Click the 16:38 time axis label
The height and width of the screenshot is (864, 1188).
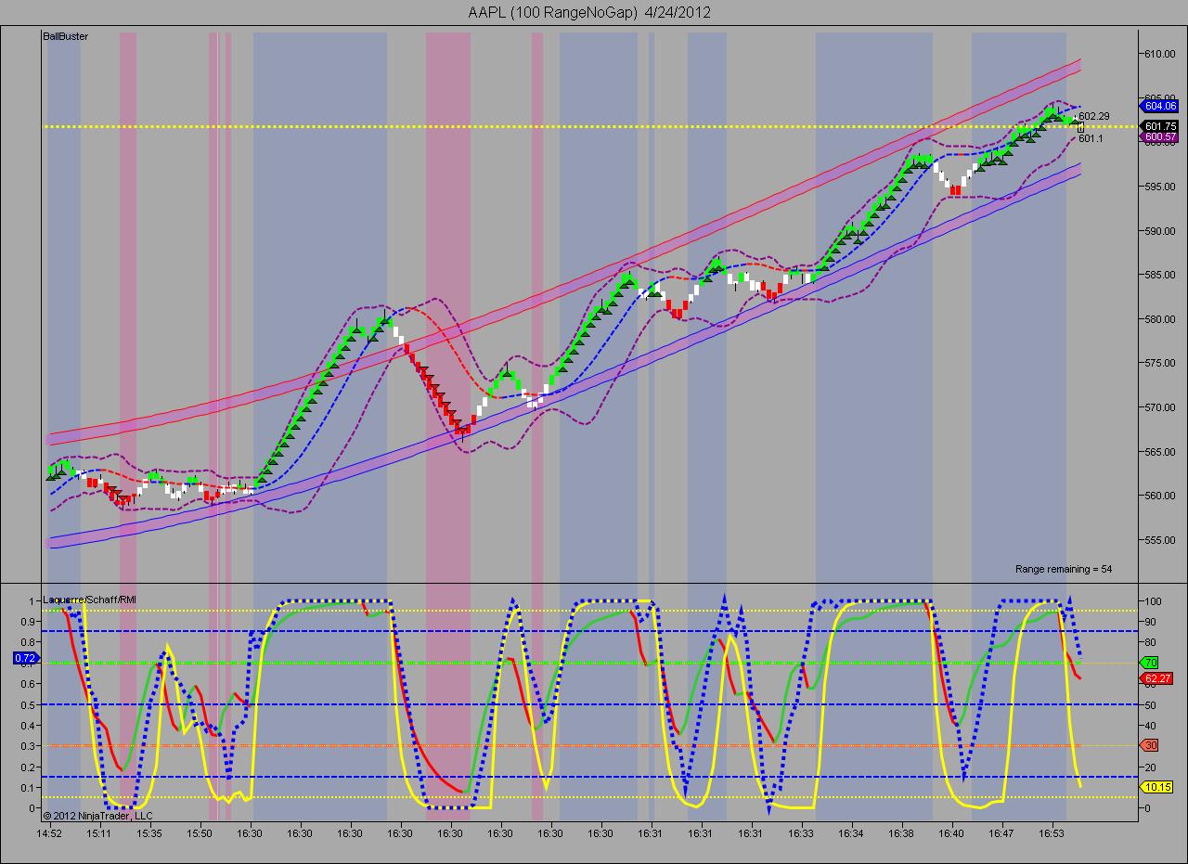pos(901,833)
